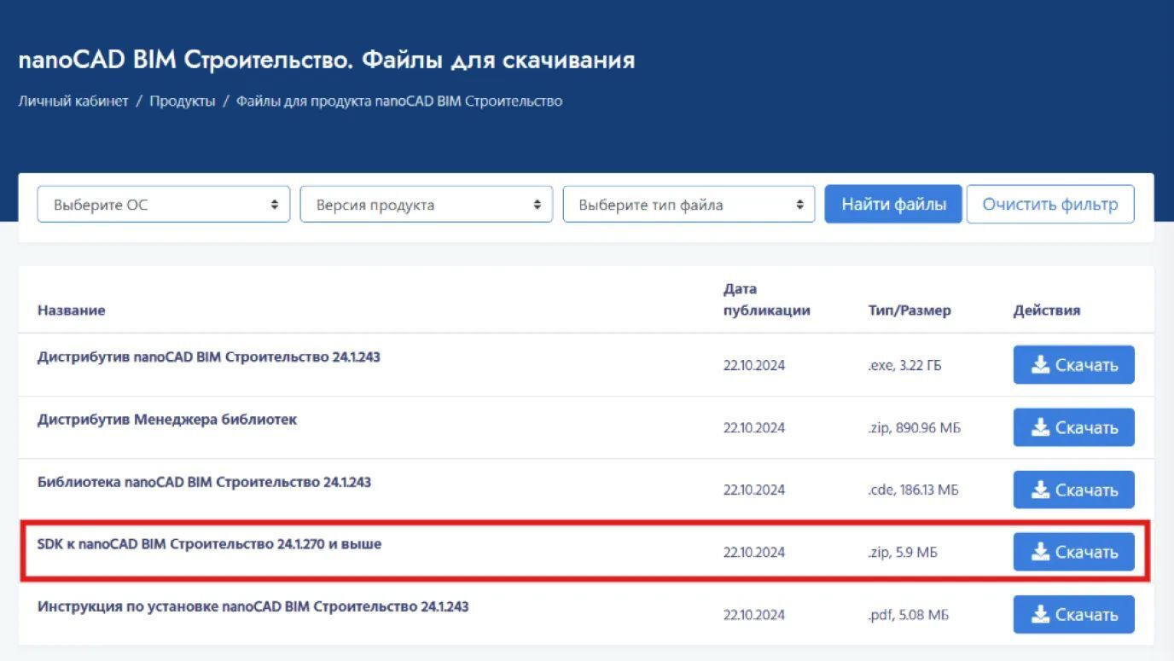Click Дата публикации column header
Viewport: 1174px width, 661px height.
pyautogui.click(x=767, y=299)
